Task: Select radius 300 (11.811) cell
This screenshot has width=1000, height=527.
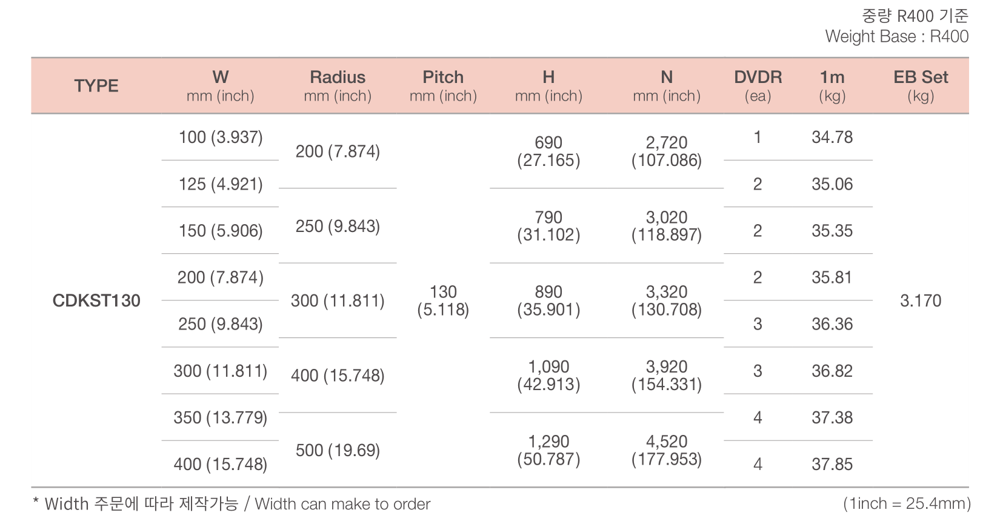Action: [338, 301]
